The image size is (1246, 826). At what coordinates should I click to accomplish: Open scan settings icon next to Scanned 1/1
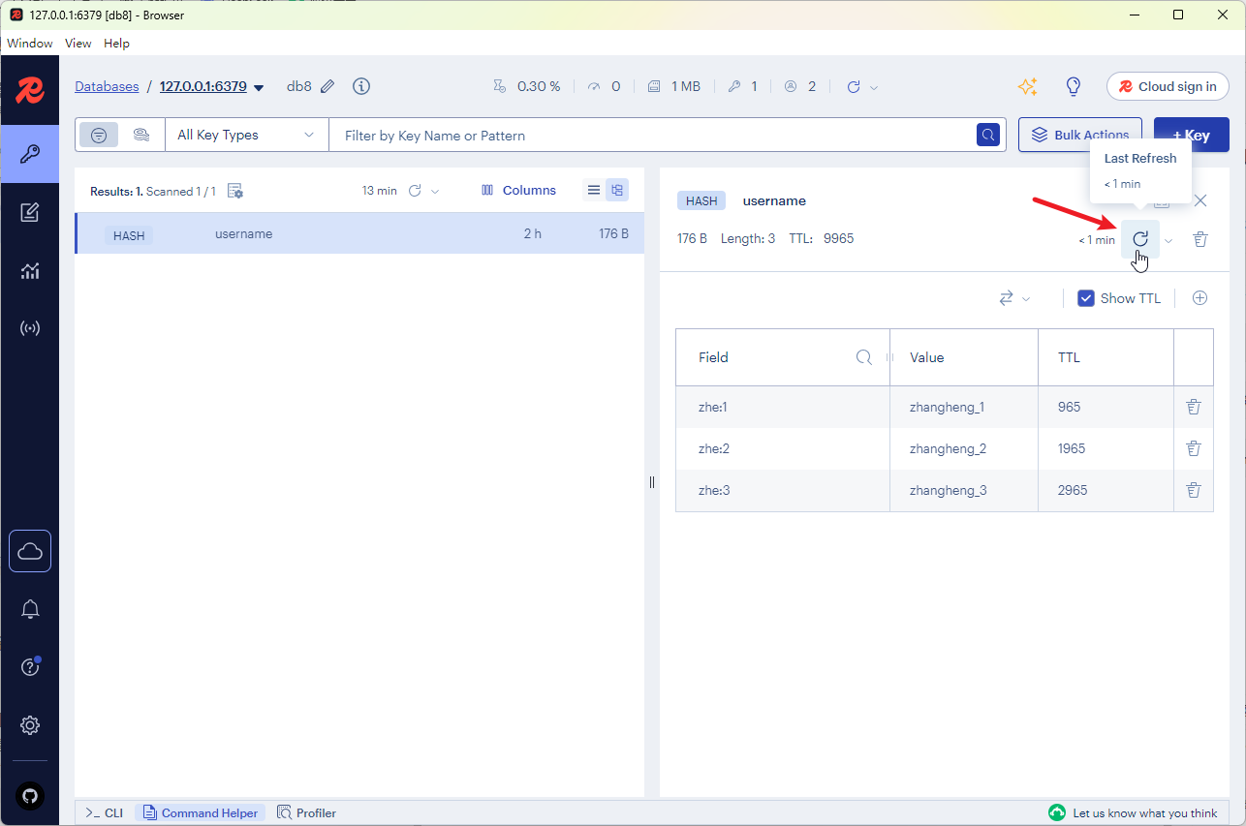[235, 191]
